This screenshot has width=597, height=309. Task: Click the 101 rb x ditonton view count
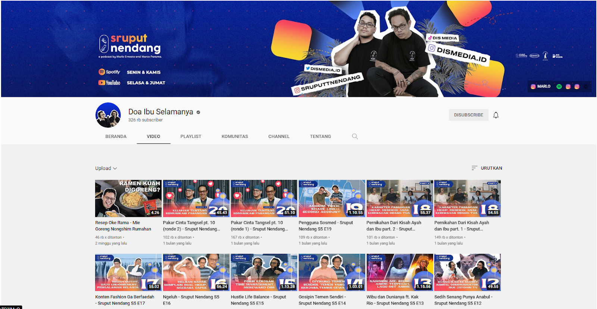pos(381,237)
